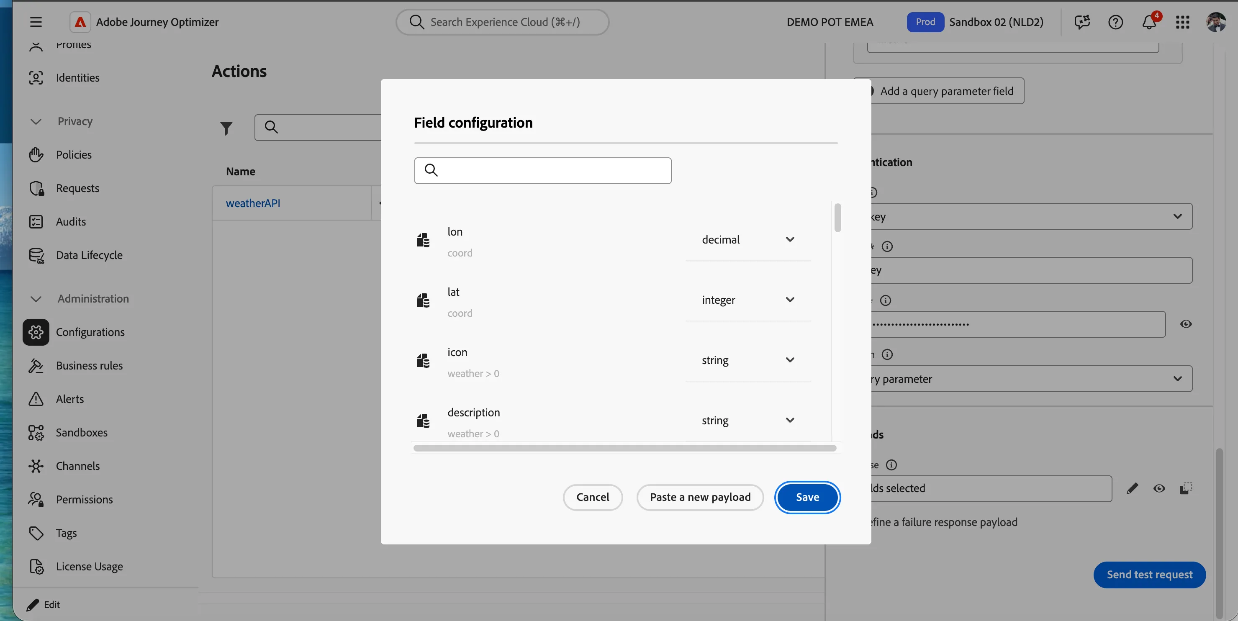
Task: Click the Field configuration search box
Action: 542,171
